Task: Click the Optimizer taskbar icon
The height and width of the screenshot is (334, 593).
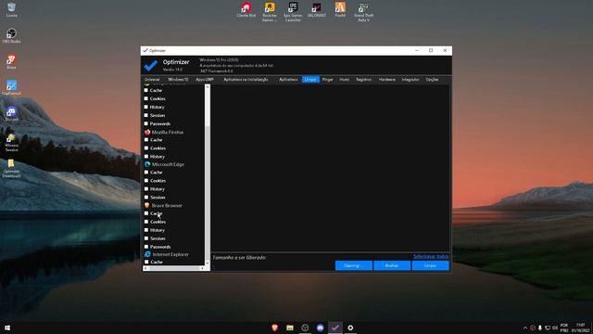Action: pos(335,328)
